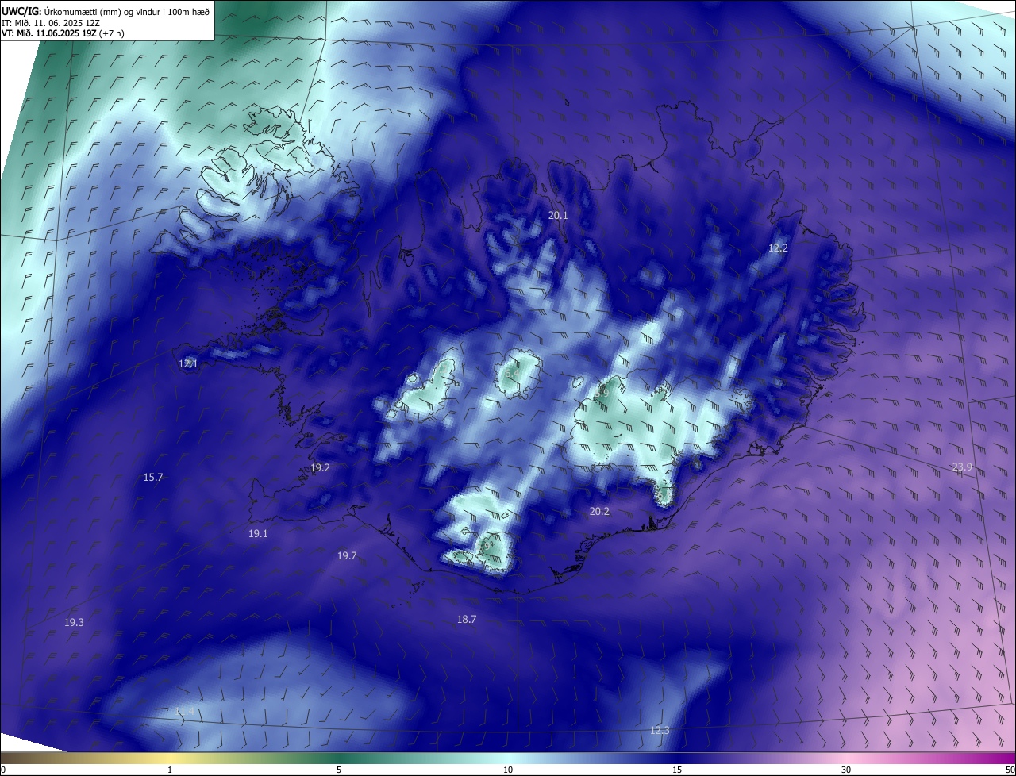Click the faint 6.4 value on the glacier
This screenshot has width=1016, height=776.
[x=512, y=372]
